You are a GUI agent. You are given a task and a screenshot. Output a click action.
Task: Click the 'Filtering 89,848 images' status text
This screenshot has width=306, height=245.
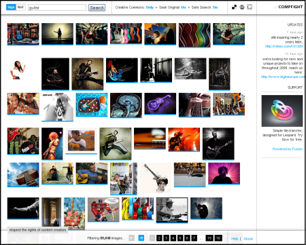[105, 238]
